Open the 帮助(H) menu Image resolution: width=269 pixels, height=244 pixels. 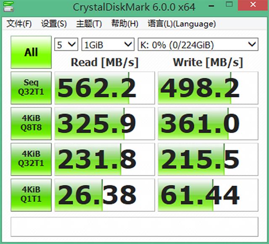(x=125, y=23)
